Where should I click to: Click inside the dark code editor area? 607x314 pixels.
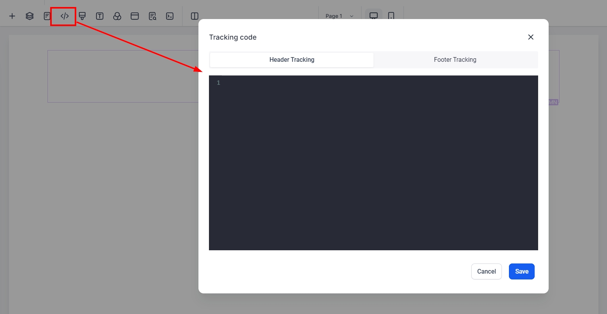coord(374,163)
